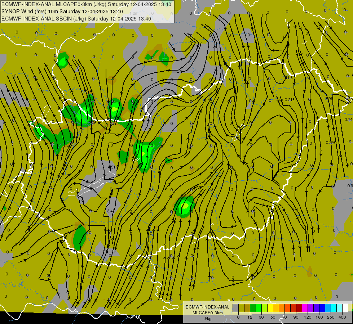Screen dimensions: 353x324
Task: Select the dark green legend swatch after 12
Action: [253, 308]
